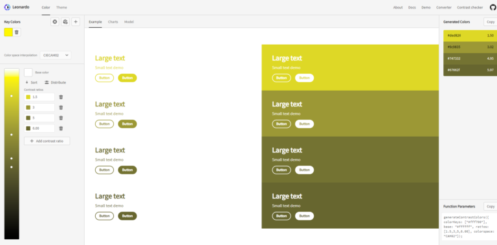Open the Theme tab in the header
Image resolution: width=497 pixels, height=245 pixels.
[x=61, y=7]
